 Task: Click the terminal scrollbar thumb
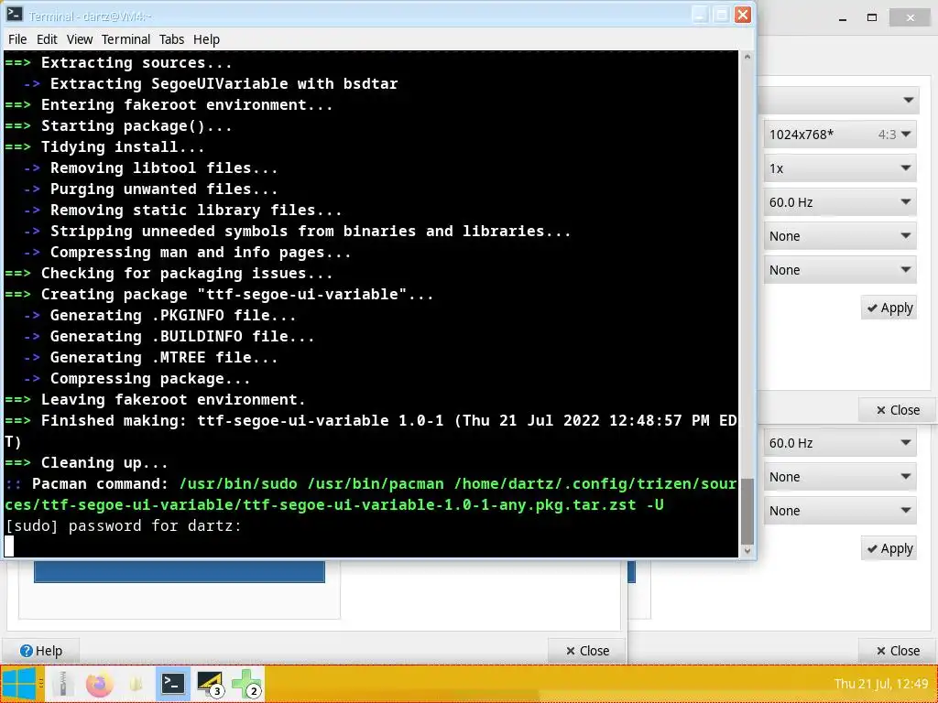747,511
